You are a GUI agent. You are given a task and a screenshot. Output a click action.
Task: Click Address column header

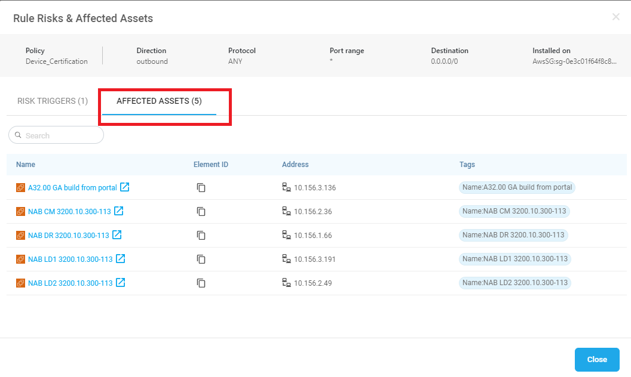tap(295, 165)
